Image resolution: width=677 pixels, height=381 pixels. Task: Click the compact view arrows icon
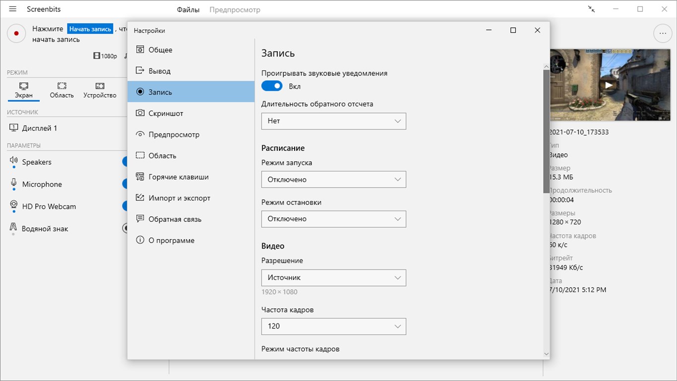tap(591, 9)
